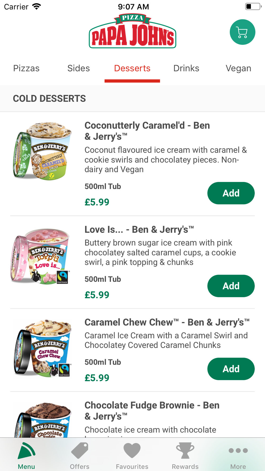Viewport: 265px width, 471px height.
Task: Add Caramel Chew Chew to basket
Action: (x=231, y=369)
